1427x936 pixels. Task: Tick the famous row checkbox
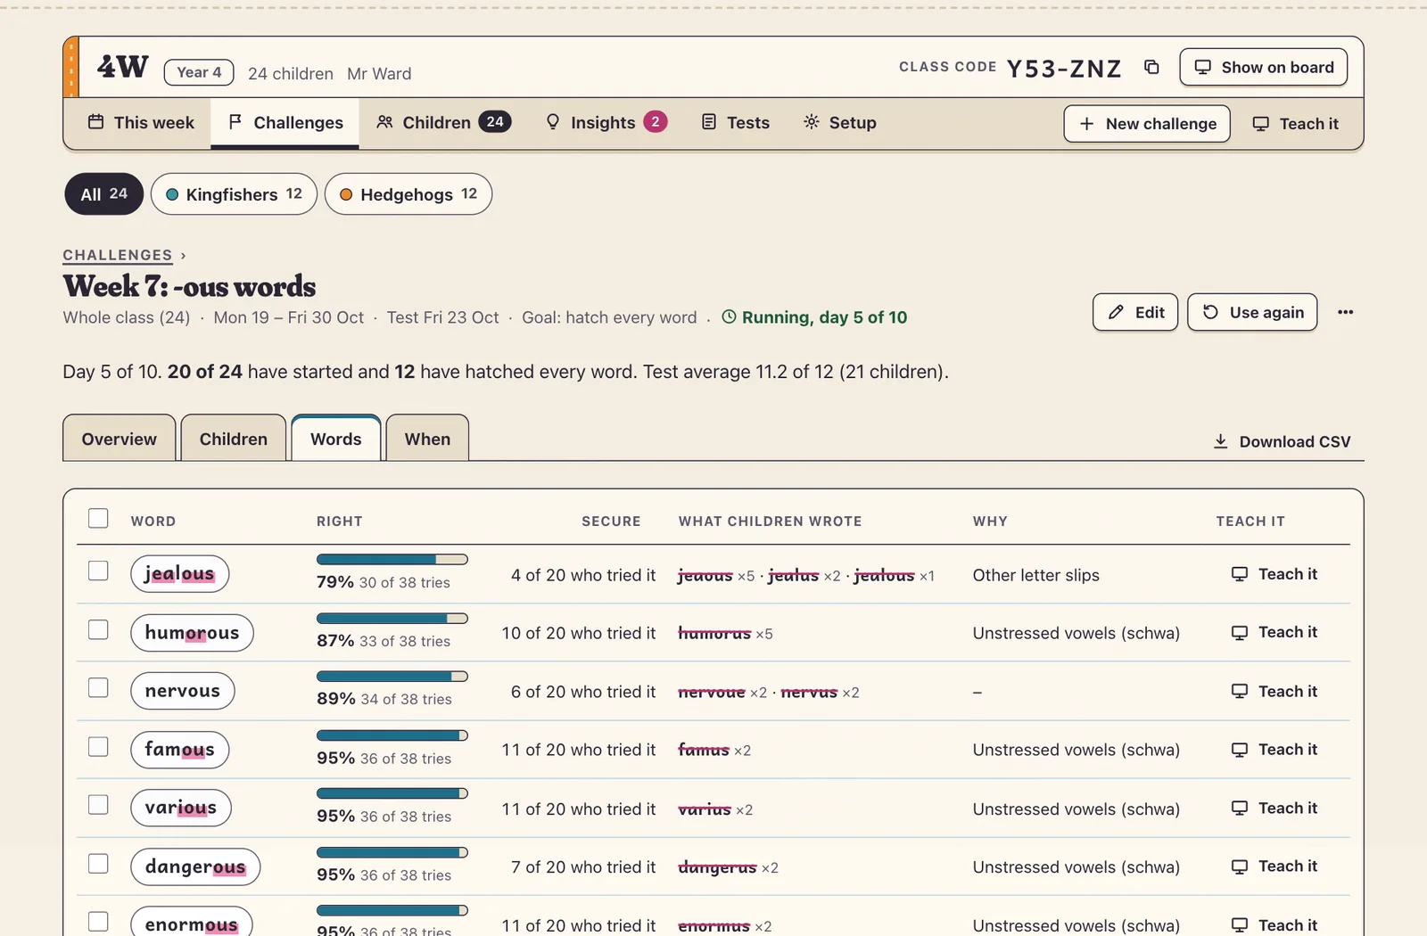click(x=98, y=746)
